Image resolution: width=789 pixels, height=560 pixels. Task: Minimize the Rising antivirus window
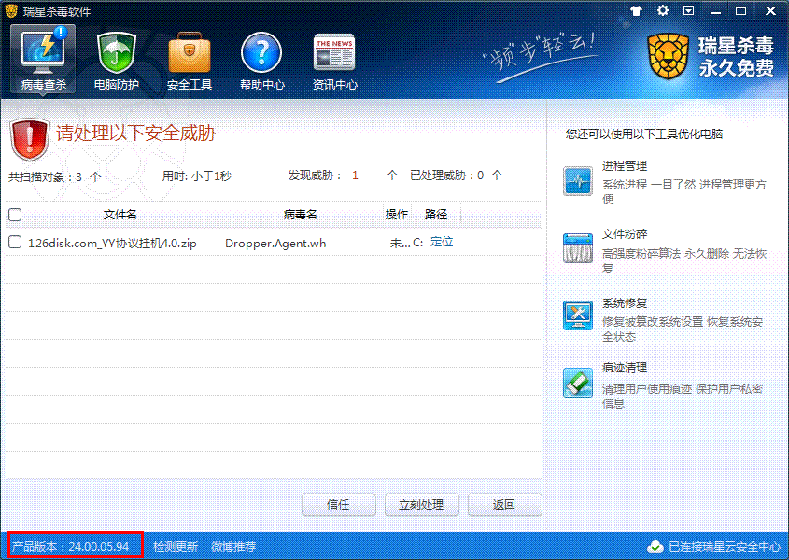715,11
